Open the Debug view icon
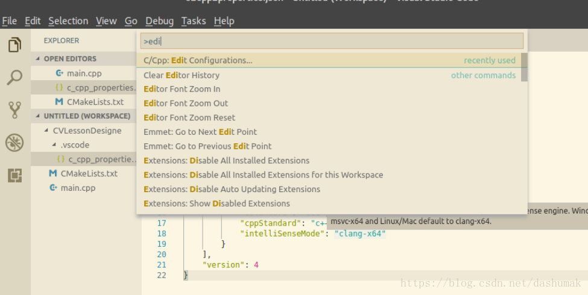 (x=14, y=143)
